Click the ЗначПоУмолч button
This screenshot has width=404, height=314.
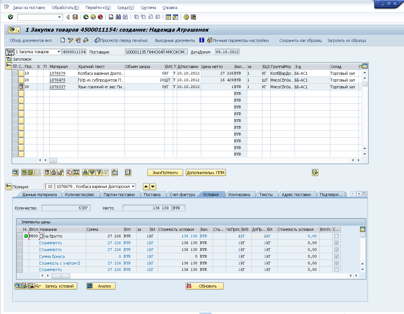coord(165,172)
